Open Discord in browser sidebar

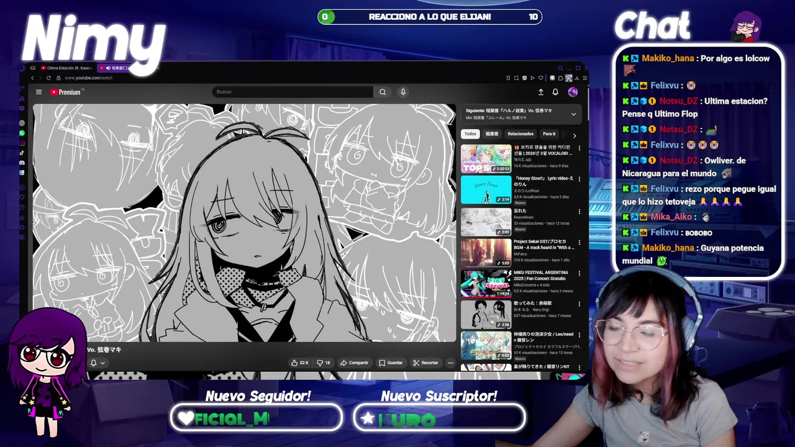[22, 163]
